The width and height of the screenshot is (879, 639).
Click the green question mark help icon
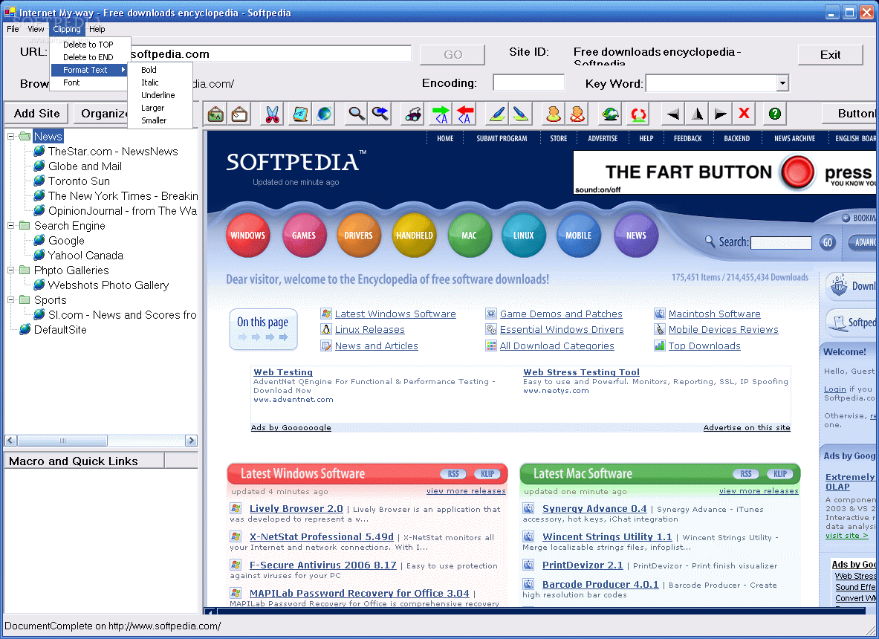tap(775, 114)
